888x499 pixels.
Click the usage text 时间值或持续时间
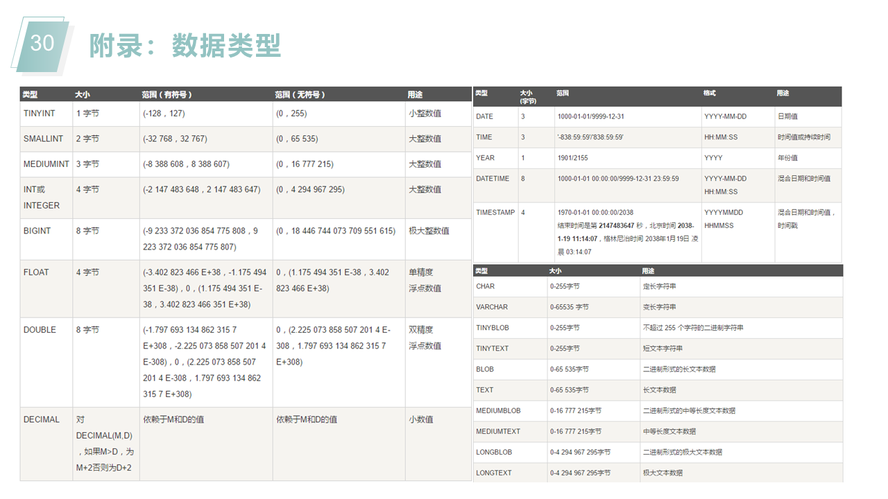pos(804,137)
